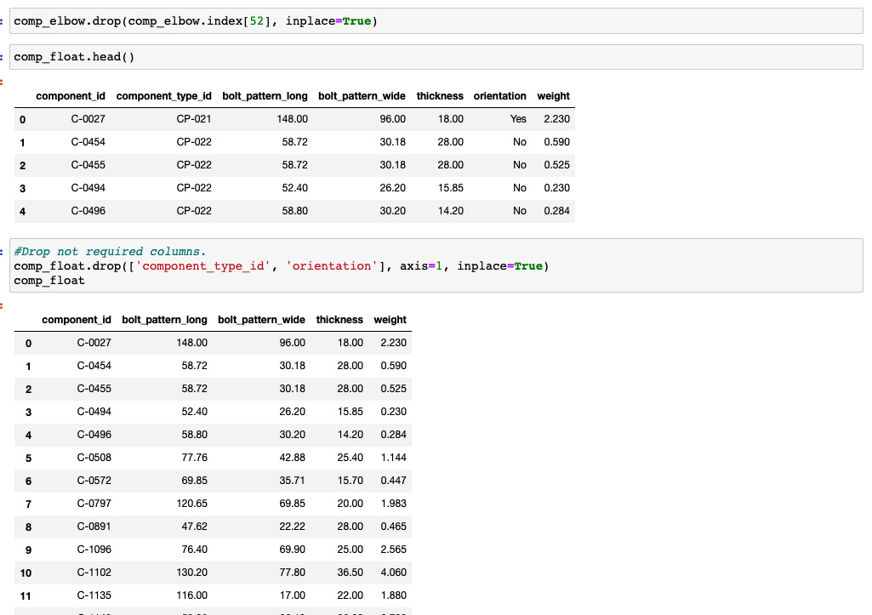Click row index 10 in the dataframe

pos(26,572)
